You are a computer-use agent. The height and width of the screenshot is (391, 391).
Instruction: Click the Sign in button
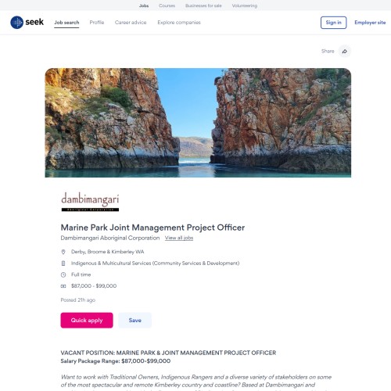pyautogui.click(x=333, y=23)
